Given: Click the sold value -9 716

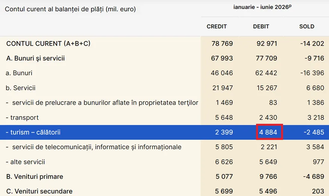Looking at the screenshot, I should pos(314,58).
